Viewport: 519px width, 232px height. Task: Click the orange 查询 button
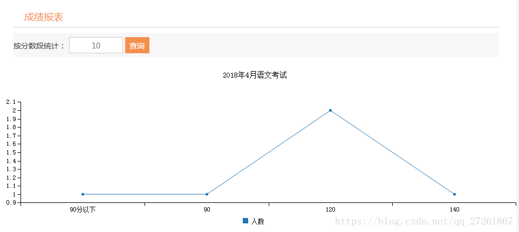[137, 45]
